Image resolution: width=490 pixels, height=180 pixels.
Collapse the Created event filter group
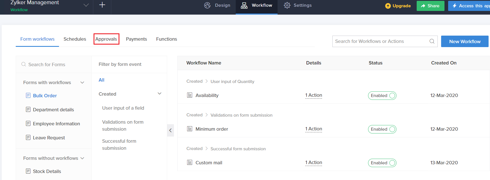(x=159, y=94)
